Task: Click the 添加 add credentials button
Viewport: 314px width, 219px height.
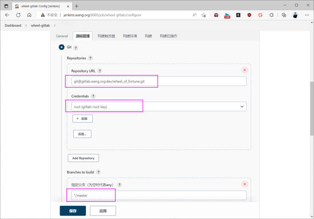Action: (83, 119)
